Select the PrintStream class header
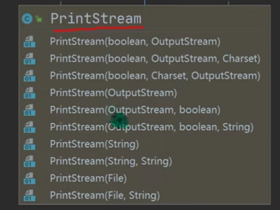 [96, 19]
